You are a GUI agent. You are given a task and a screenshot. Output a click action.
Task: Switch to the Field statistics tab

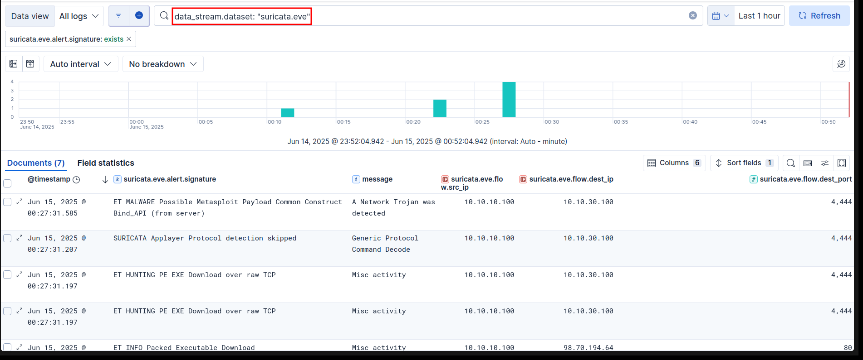(106, 163)
